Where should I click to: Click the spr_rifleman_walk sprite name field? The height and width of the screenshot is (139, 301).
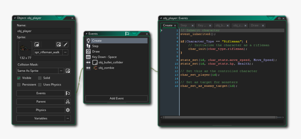[48, 52]
